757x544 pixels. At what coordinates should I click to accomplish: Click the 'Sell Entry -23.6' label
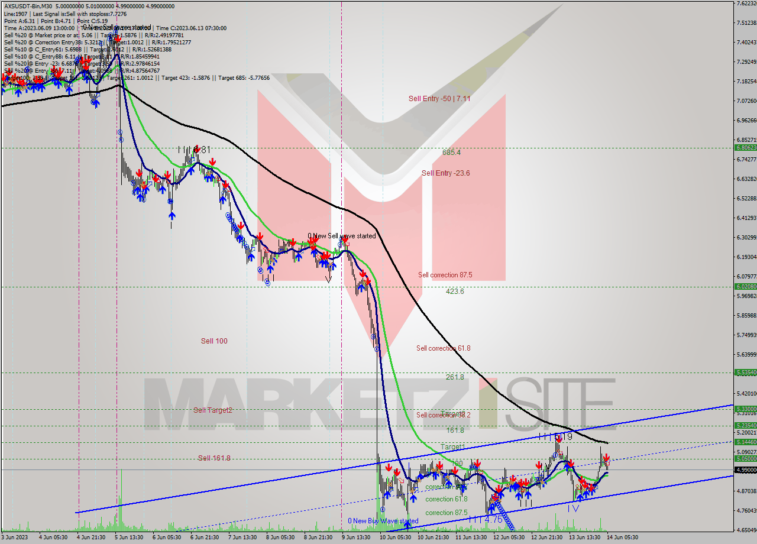pos(446,173)
